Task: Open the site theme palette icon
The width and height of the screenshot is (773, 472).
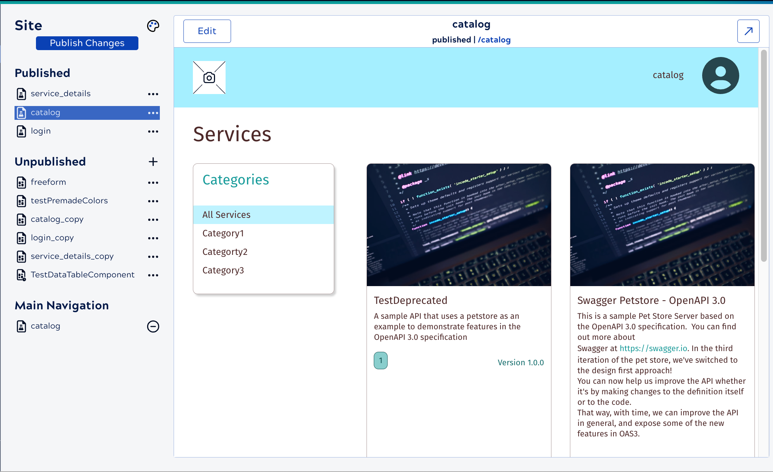Action: 153,26
